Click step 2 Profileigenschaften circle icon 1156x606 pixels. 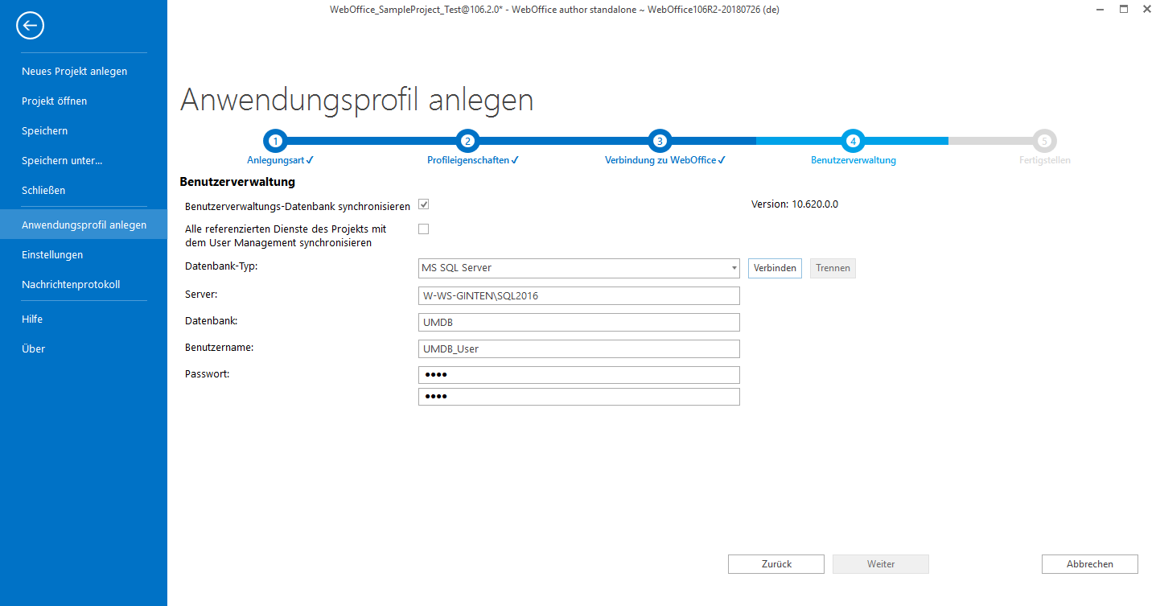pos(467,140)
